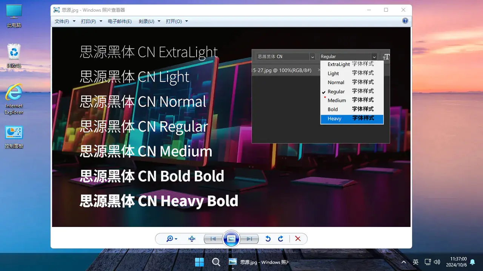Switch the 英 input method indicator
This screenshot has height=271, width=483.
[x=415, y=262]
